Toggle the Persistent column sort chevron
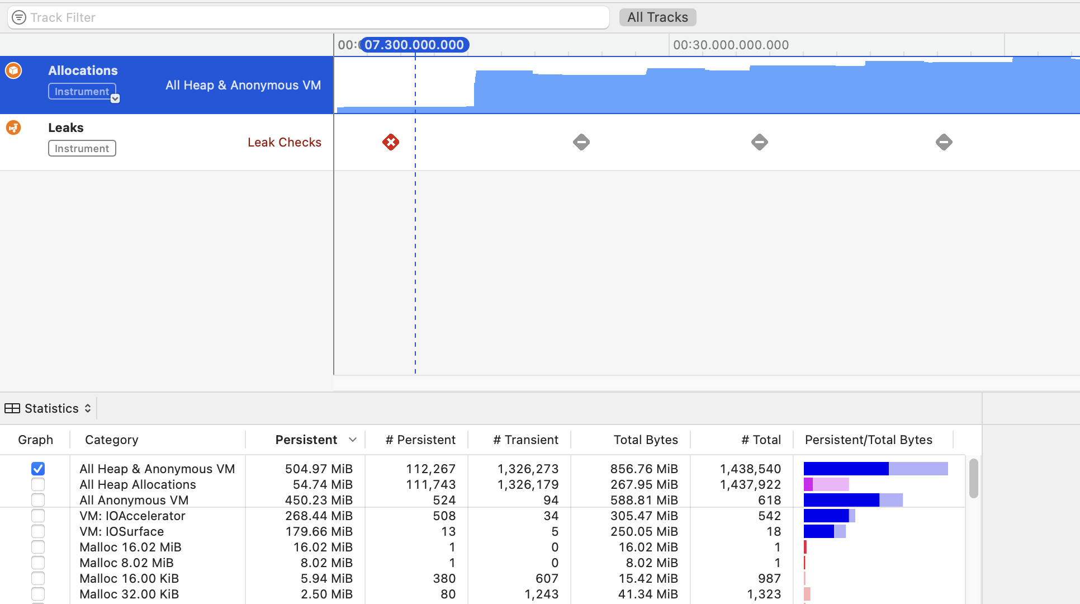Image resolution: width=1080 pixels, height=604 pixels. [x=353, y=440]
